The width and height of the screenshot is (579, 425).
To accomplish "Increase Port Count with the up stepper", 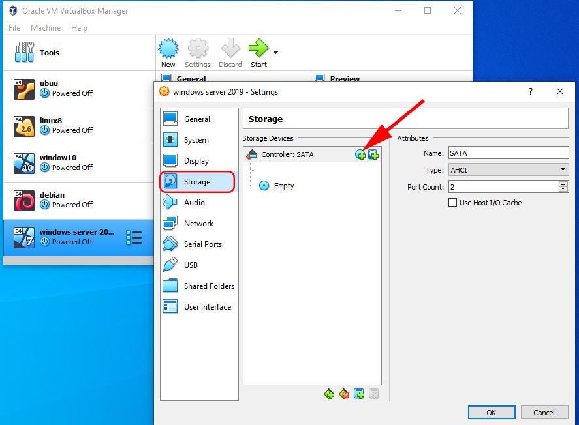I will 563,183.
